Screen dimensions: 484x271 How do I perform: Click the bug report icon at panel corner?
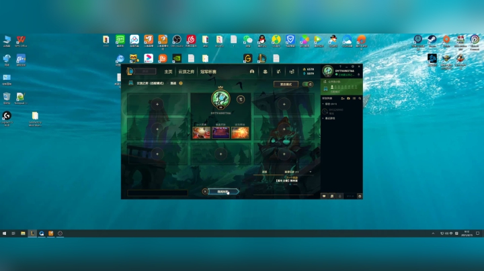[x=360, y=196]
